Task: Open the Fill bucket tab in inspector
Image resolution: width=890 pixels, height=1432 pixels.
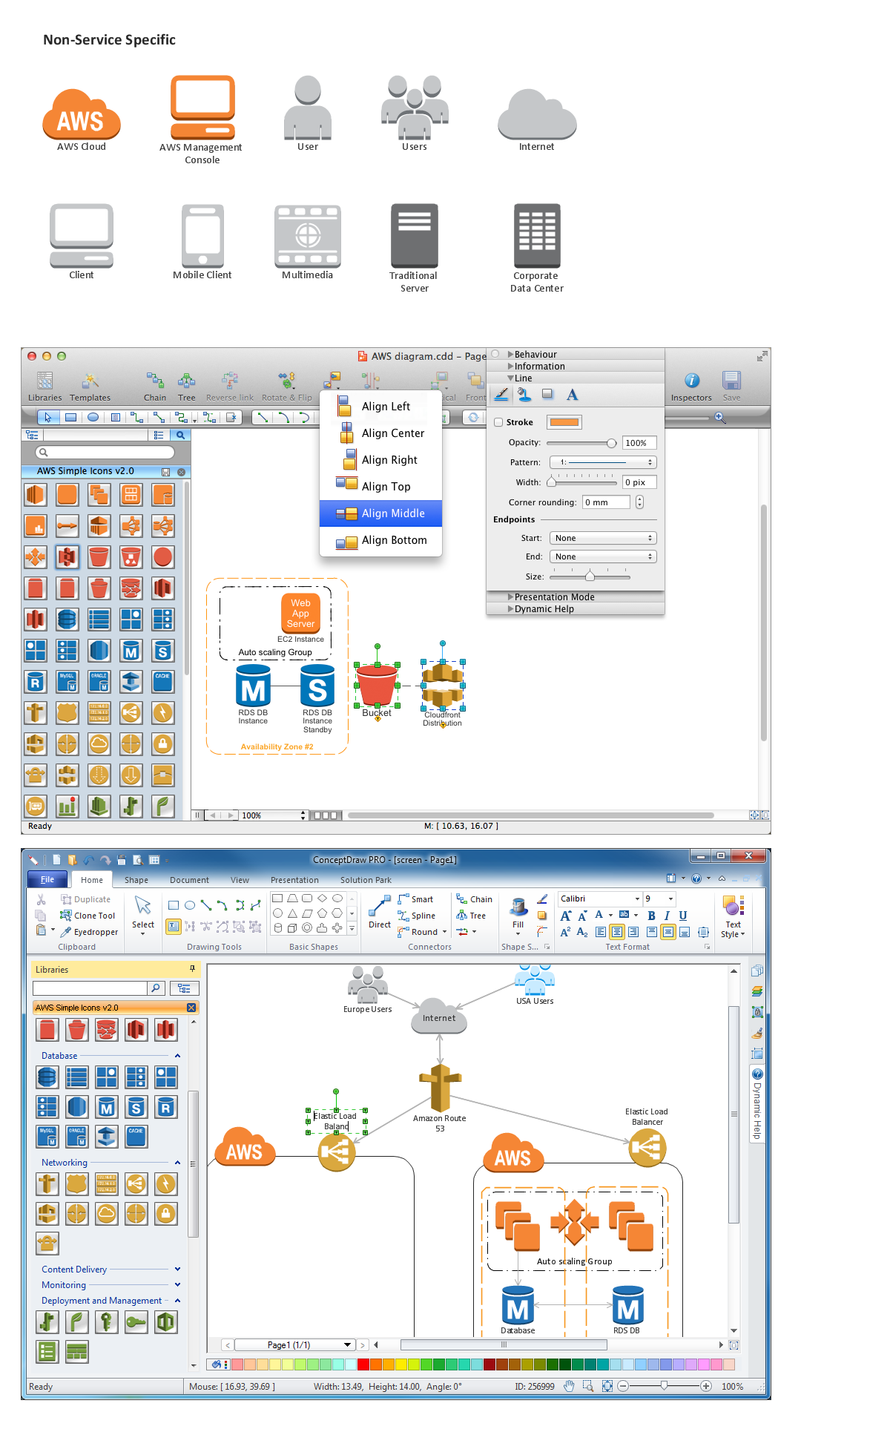Action: [x=524, y=395]
